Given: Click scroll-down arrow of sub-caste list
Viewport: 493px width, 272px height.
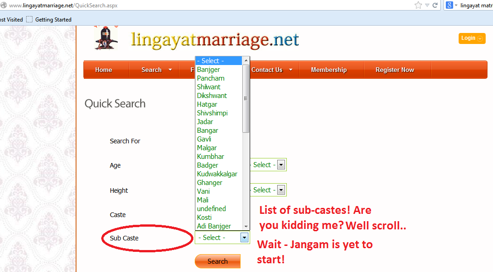Looking at the screenshot, I should click(246, 226).
